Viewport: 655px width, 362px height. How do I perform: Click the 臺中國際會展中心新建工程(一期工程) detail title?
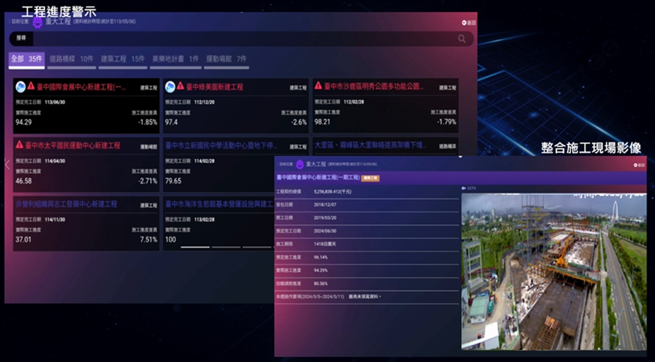tap(318, 178)
